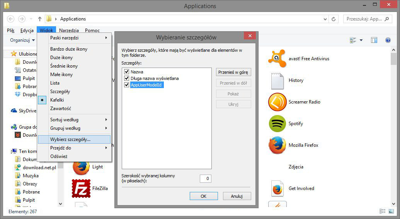Viewport: 400px width, 219px height.
Task: Open the Edycja menu
Action: click(27, 31)
